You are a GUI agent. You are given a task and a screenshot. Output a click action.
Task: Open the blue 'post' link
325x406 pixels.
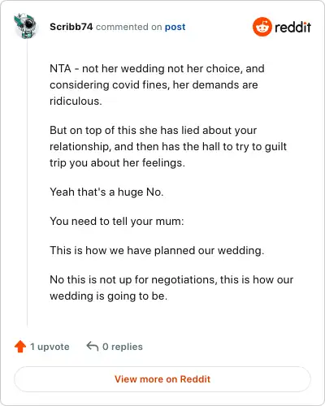click(175, 27)
